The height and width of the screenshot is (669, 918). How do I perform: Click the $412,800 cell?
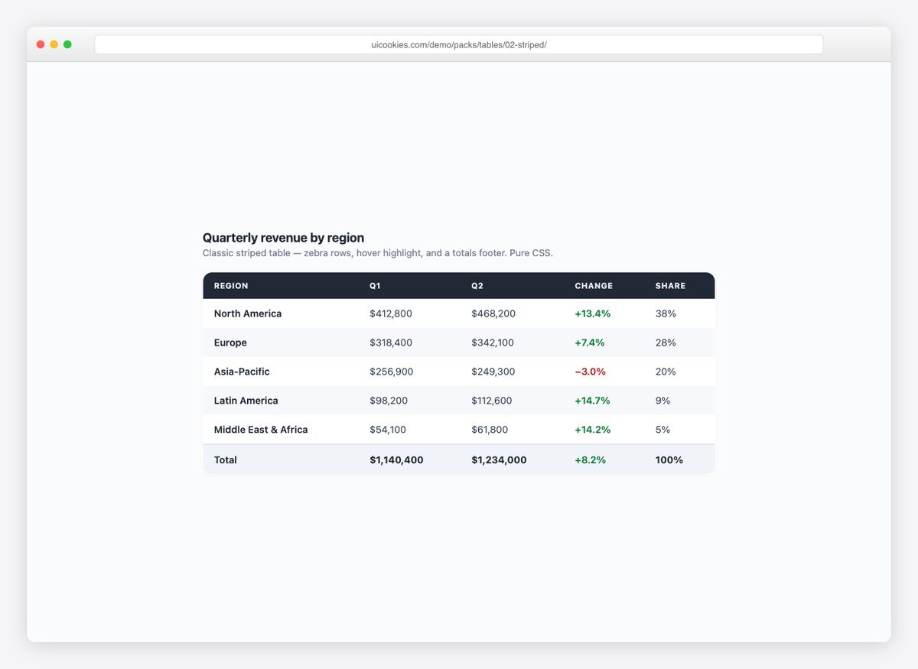point(391,313)
